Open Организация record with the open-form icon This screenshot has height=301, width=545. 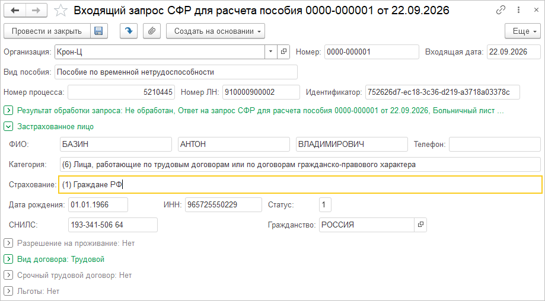283,52
